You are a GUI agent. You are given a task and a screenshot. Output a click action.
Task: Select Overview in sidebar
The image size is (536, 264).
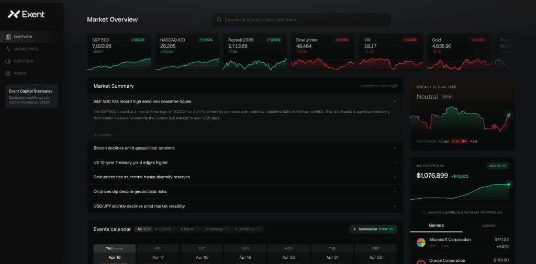coord(31,37)
